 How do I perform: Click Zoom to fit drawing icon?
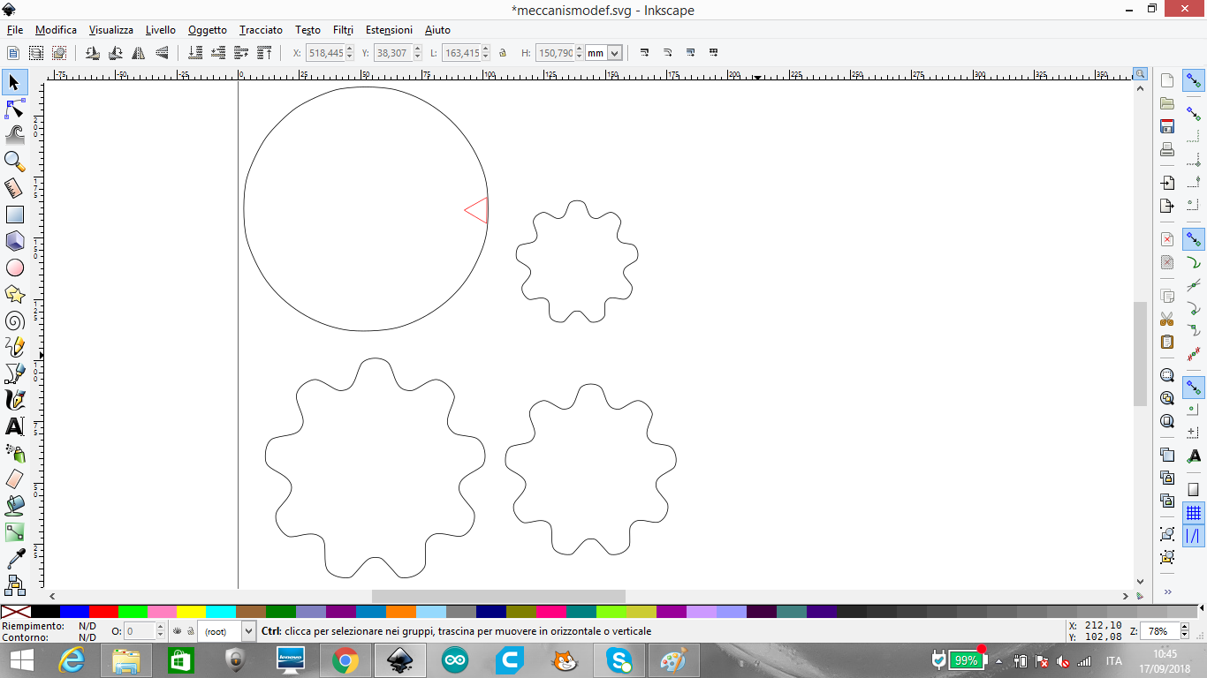(1167, 398)
